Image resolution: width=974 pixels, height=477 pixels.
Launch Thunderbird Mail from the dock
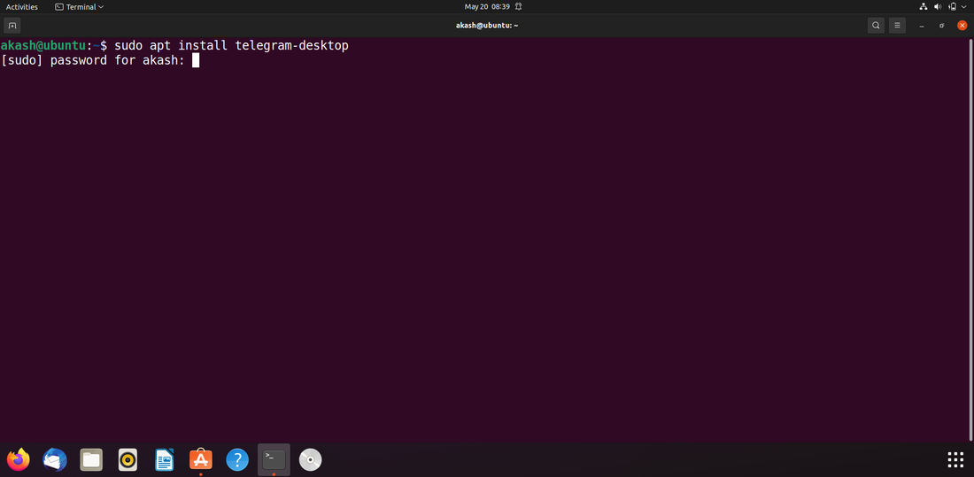point(55,459)
